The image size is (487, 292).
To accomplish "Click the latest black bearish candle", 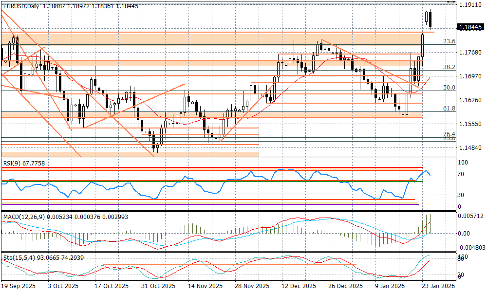I will (431, 19).
